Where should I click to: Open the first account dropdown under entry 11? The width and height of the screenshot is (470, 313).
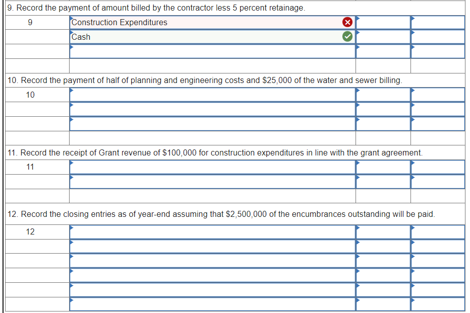pos(212,166)
